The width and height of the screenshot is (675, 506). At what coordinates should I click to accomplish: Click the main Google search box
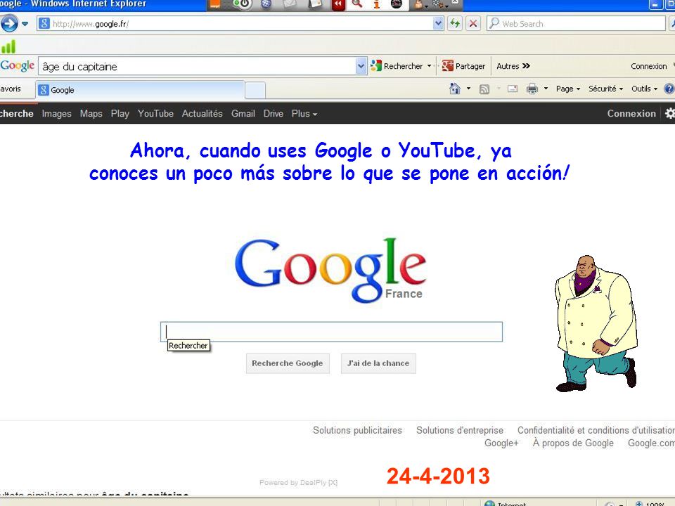(x=331, y=332)
